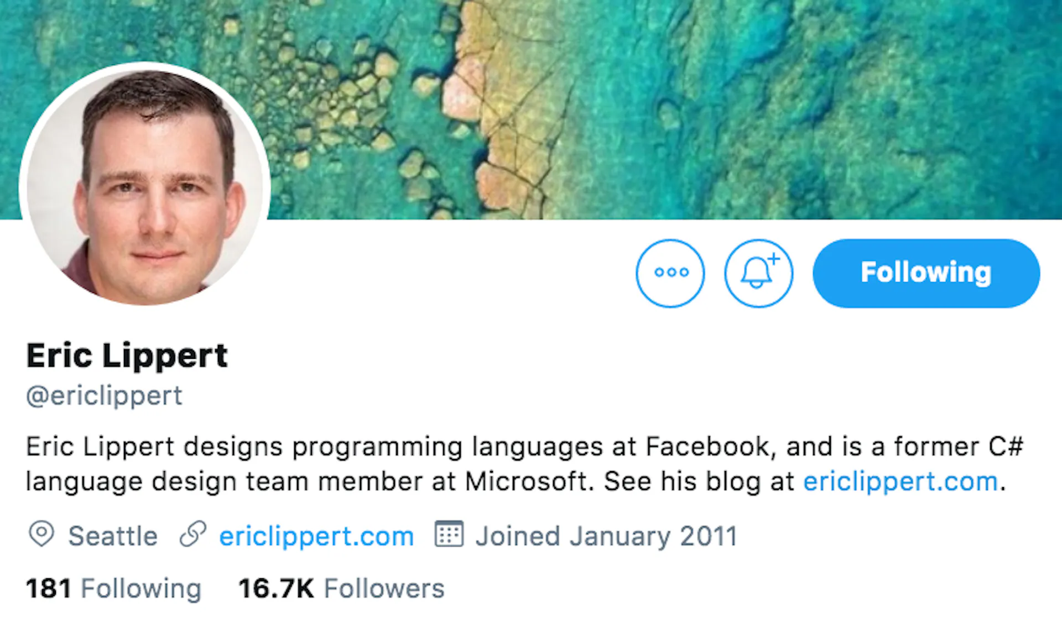Image resolution: width=1062 pixels, height=622 pixels.
Task: Click the 181 following count number
Action: point(49,588)
